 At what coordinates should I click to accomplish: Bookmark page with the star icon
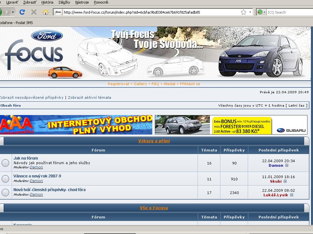(244, 12)
